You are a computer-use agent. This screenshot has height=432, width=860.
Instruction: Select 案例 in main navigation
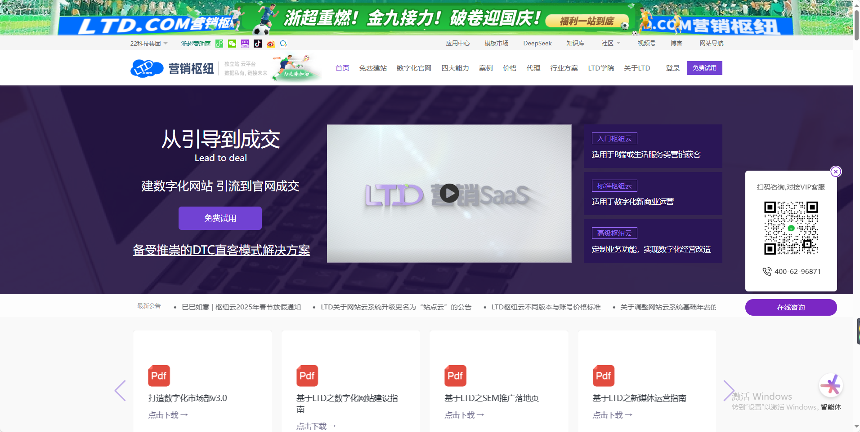pyautogui.click(x=486, y=68)
